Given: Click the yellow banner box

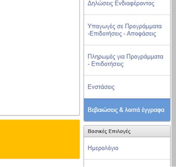Looking at the screenshot, I should coord(40,139).
